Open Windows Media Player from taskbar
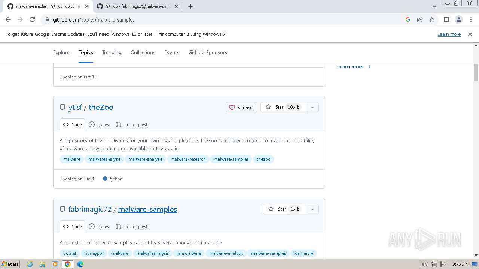This screenshot has height=269, width=479. (55, 264)
